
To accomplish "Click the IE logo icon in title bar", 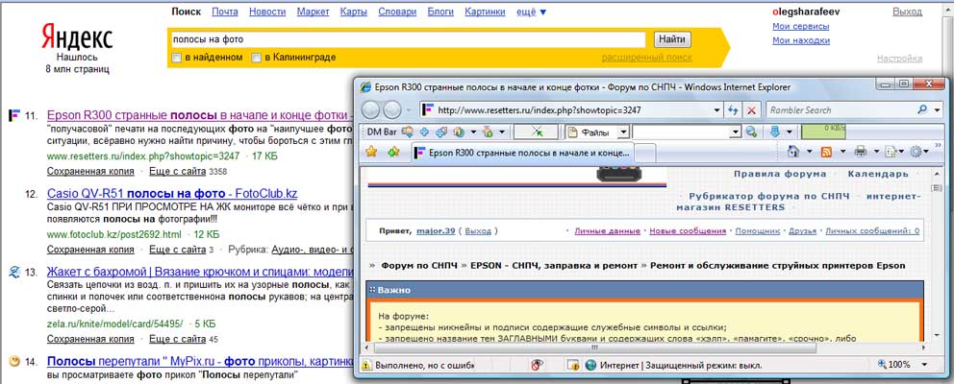I will click(x=366, y=87).
